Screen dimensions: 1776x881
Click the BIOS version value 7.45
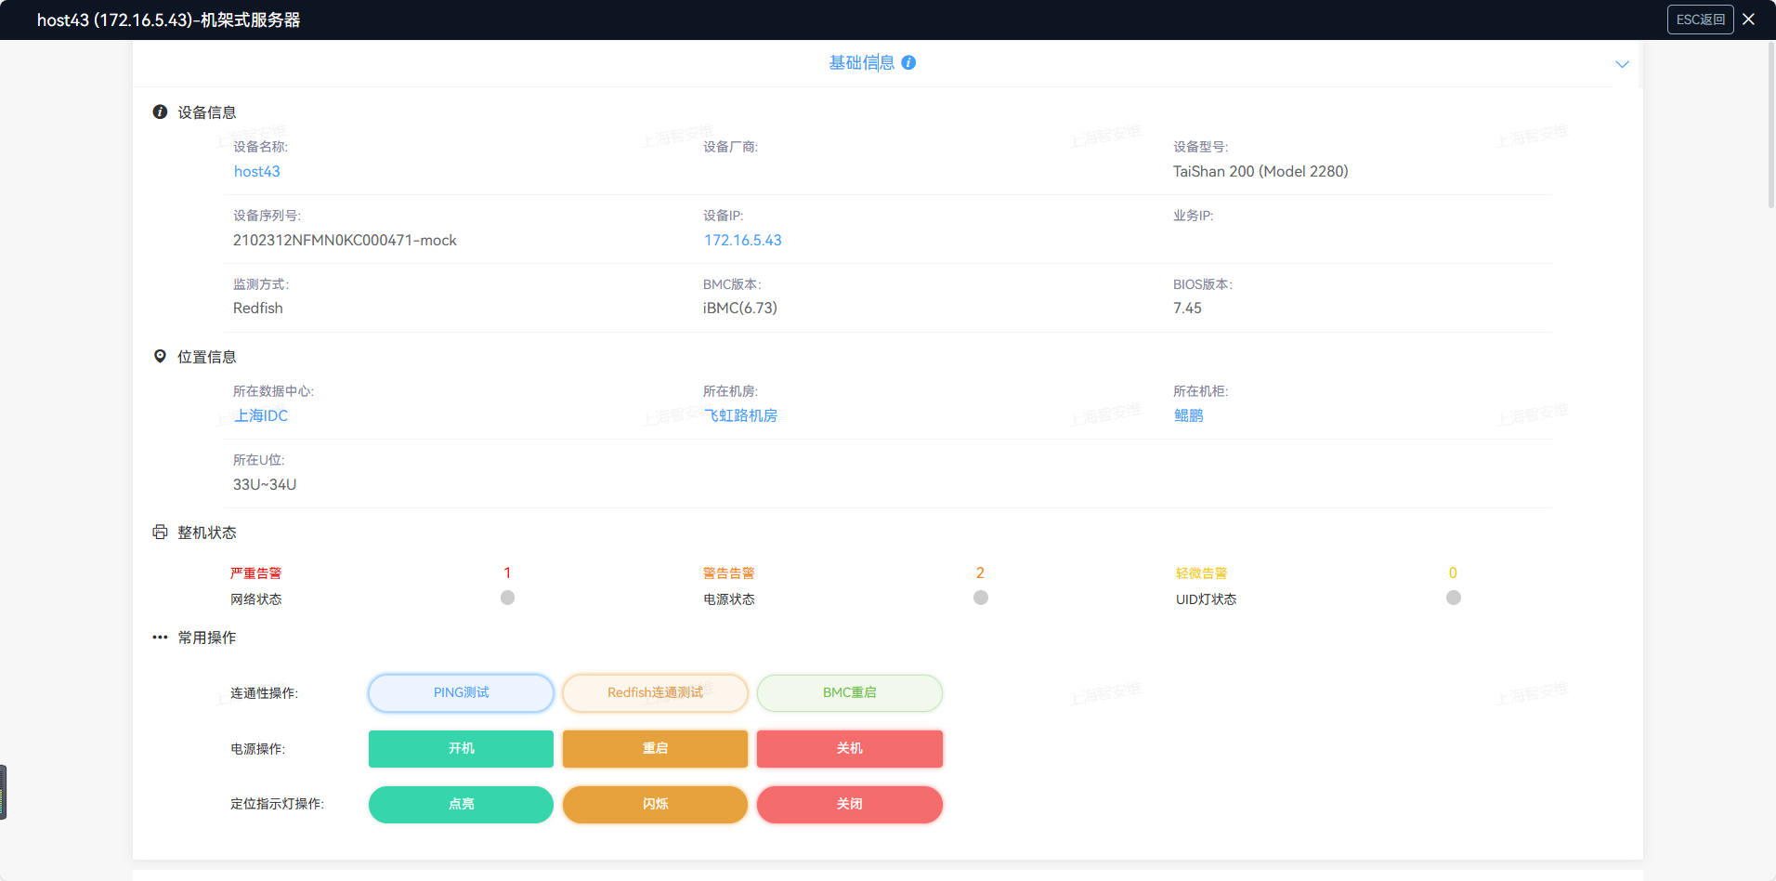tap(1187, 308)
